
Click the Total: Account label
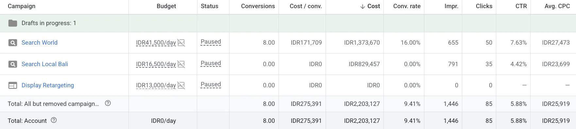[x=27, y=121]
